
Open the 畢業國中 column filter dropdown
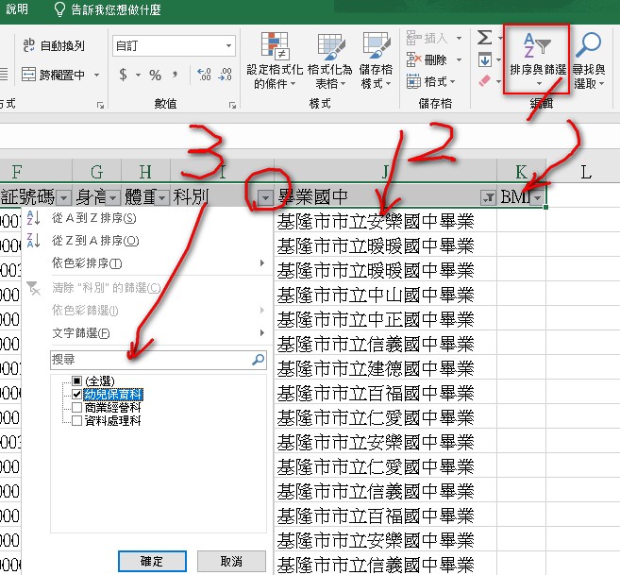[488, 198]
